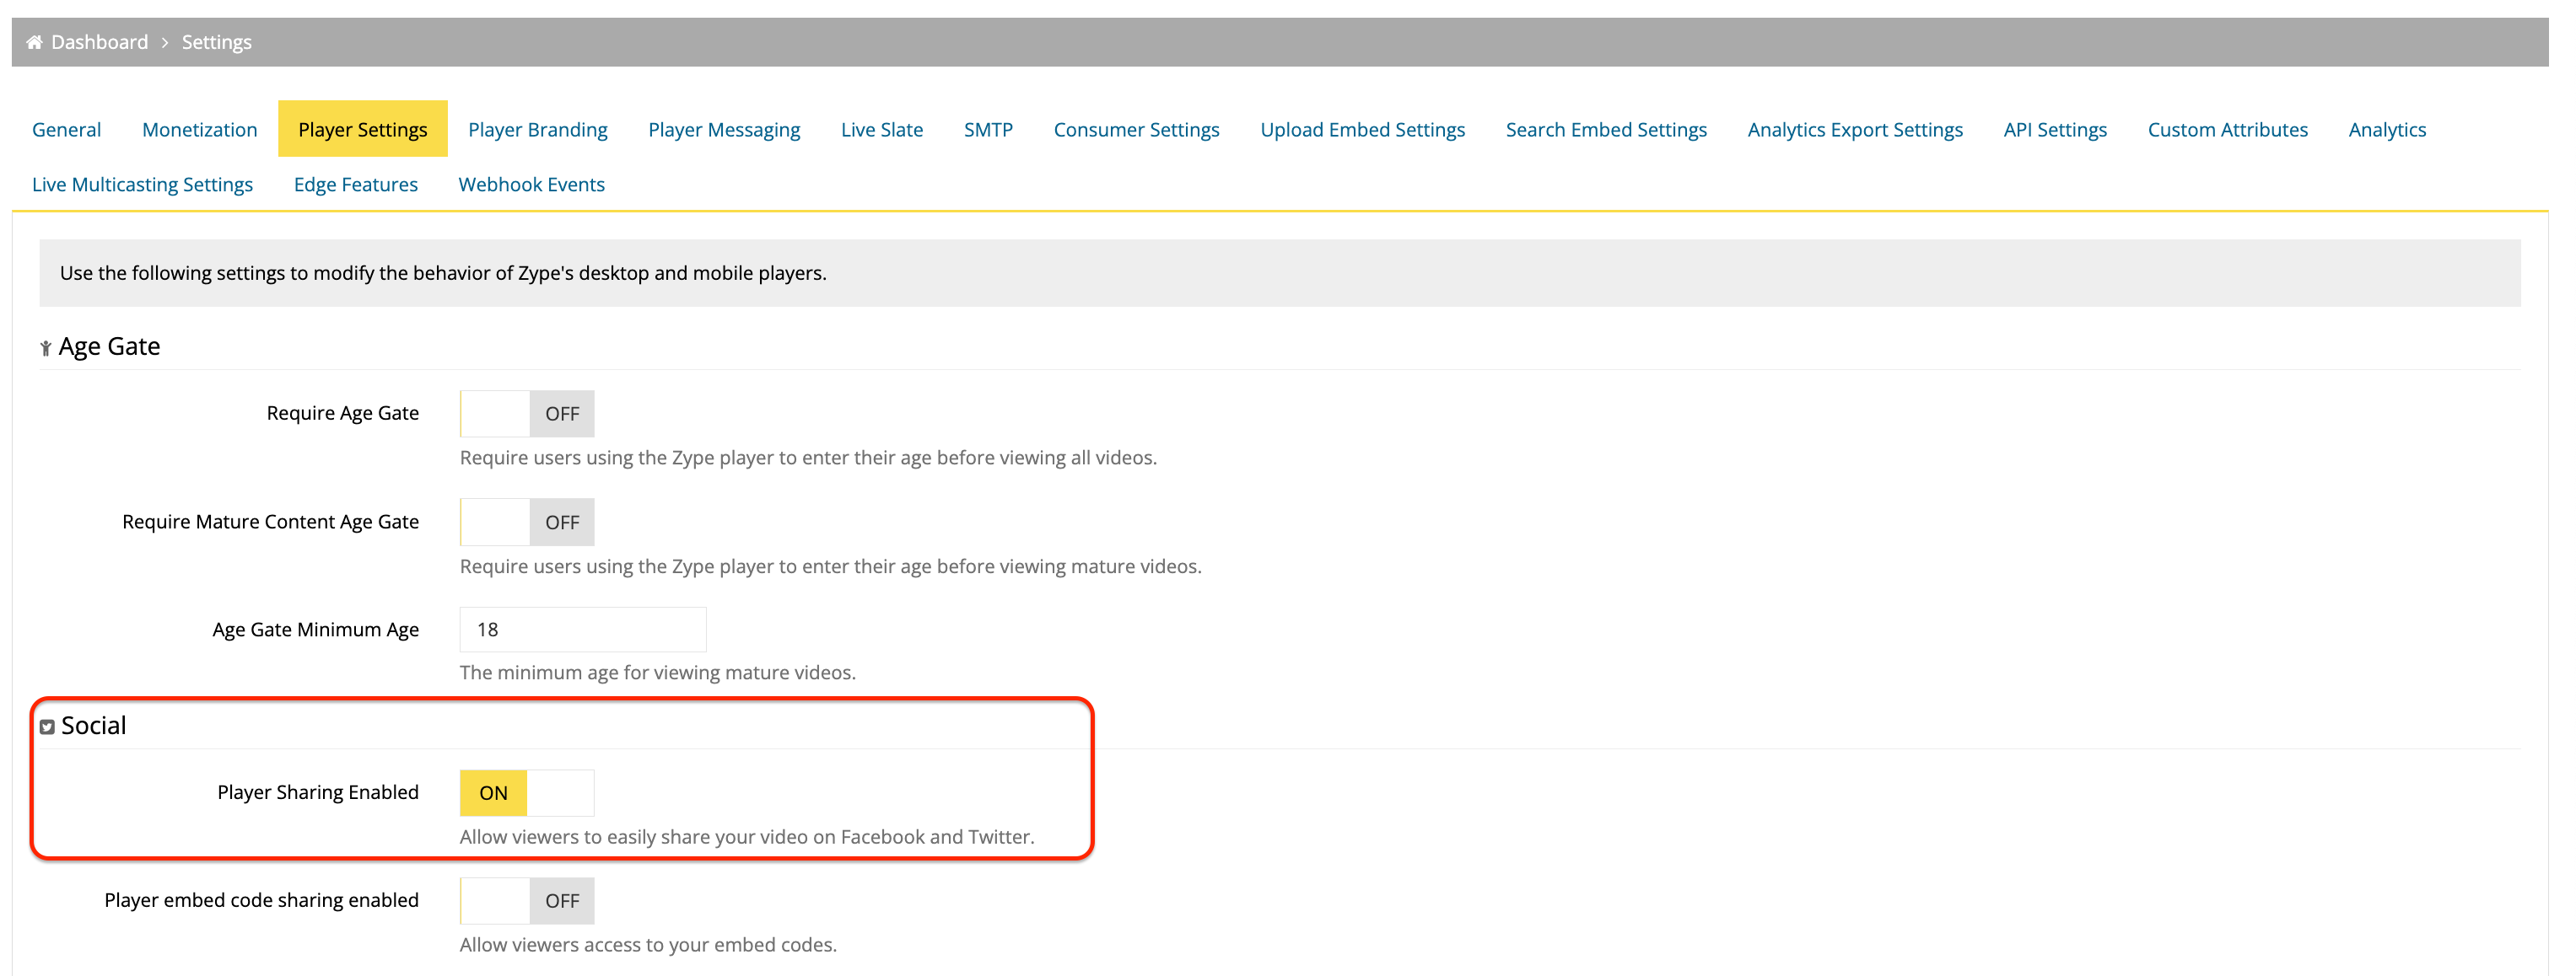The image size is (2576, 976).
Task: Click the Require Age Gate label
Action: [342, 413]
